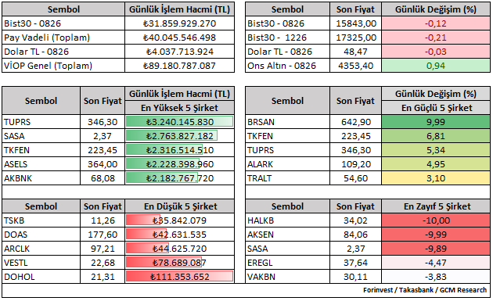Select the SASA 2.763.827.182 volume bar
This screenshot has height=301, width=493.
[171, 136]
